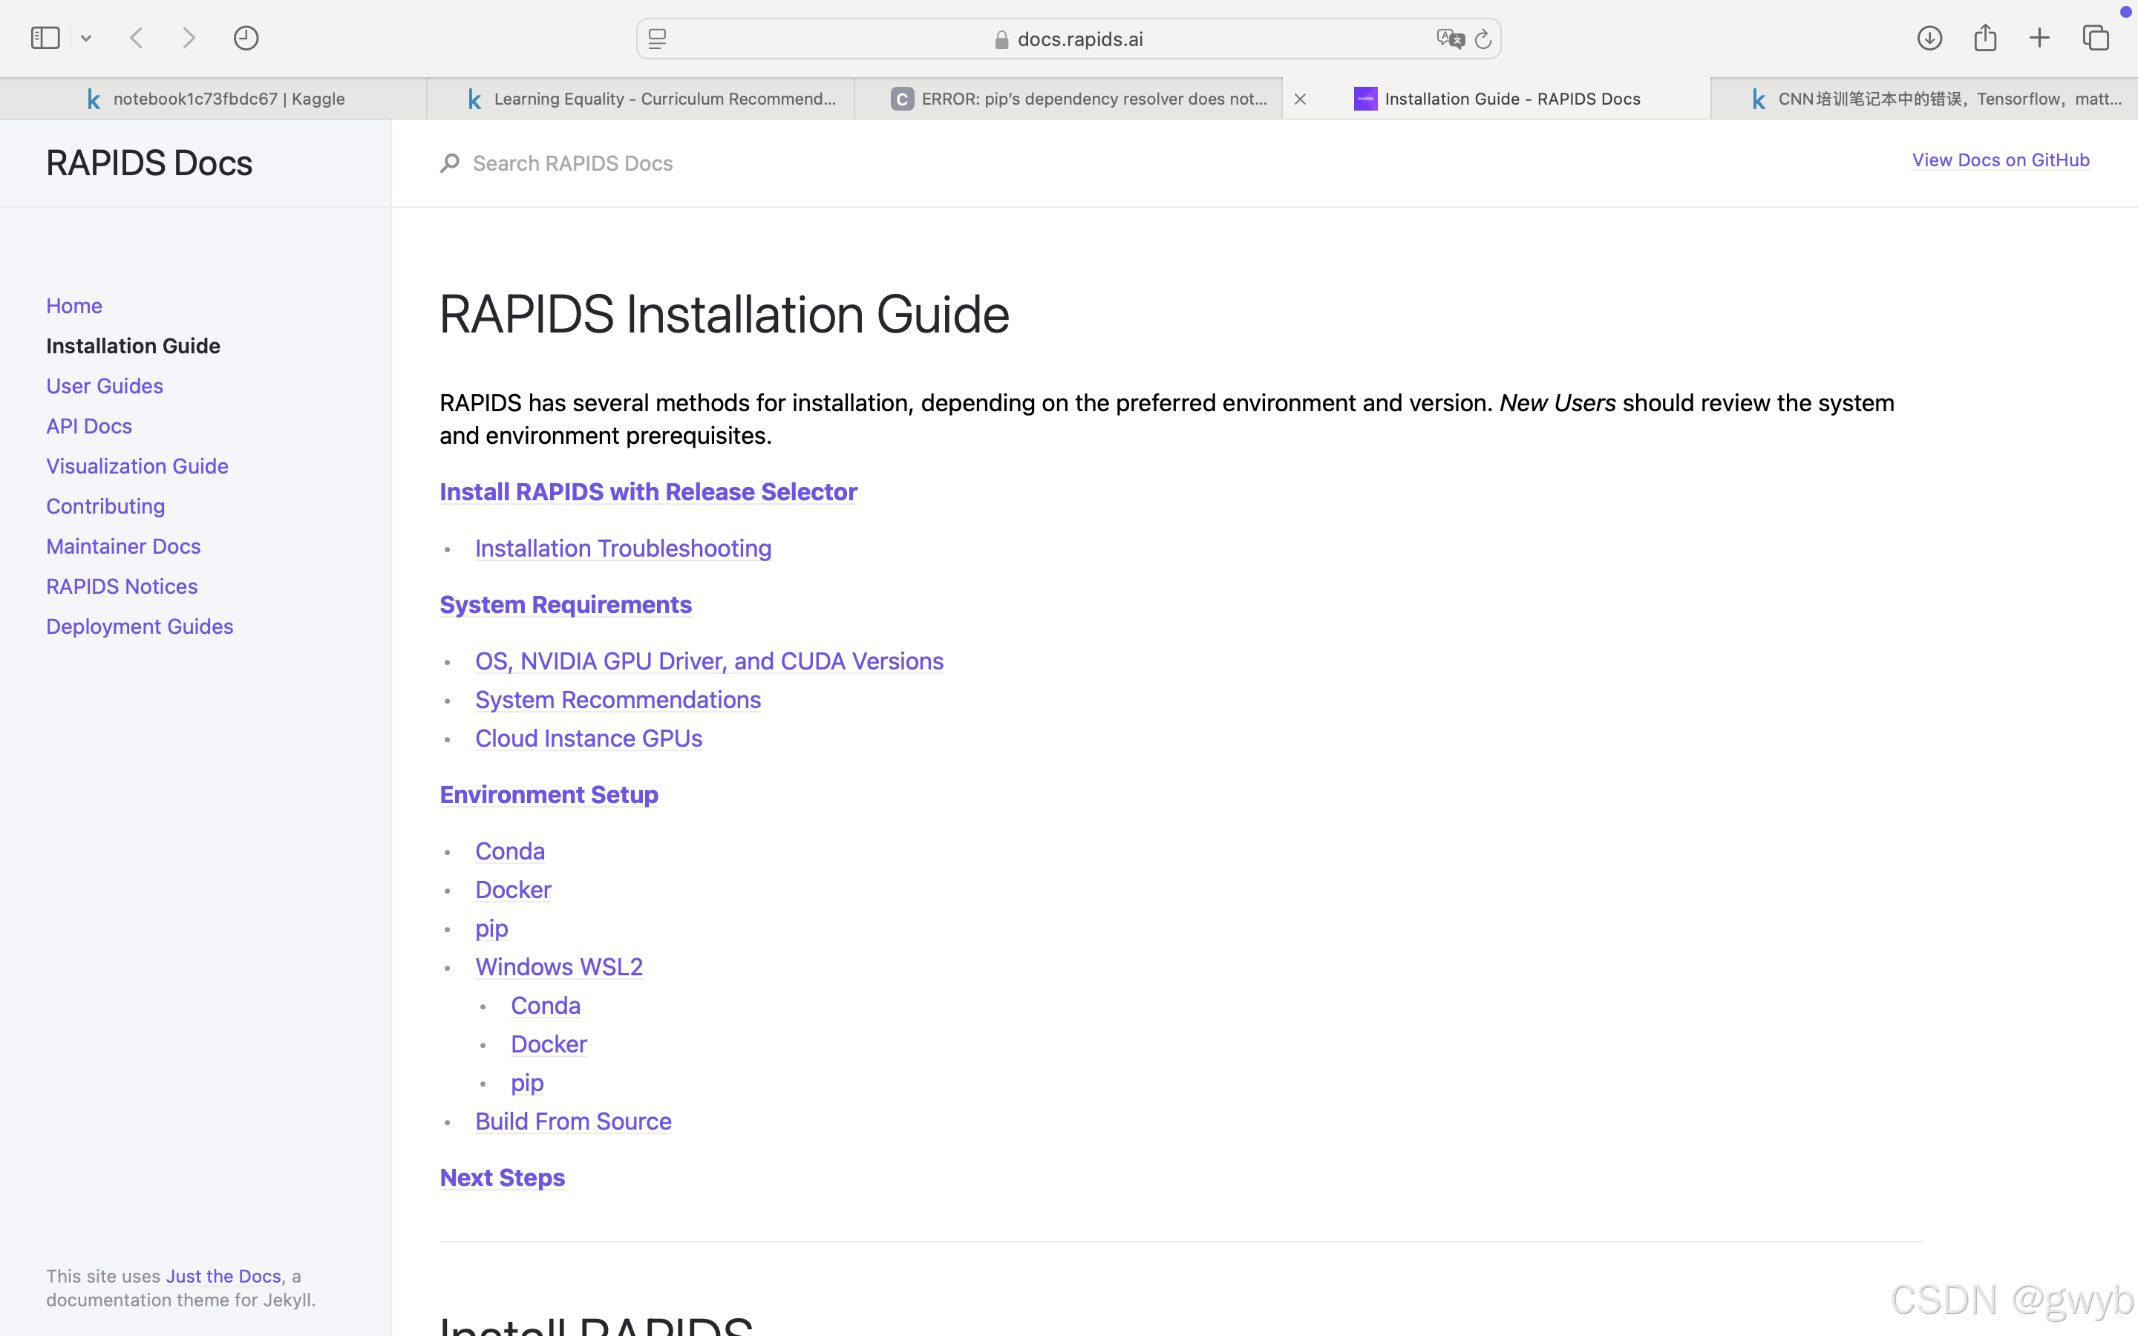Open Installation Troubleshooting link

click(x=623, y=549)
